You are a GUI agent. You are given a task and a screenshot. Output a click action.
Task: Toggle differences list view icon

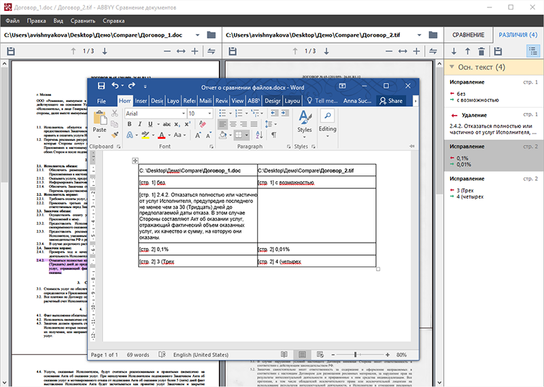click(533, 51)
